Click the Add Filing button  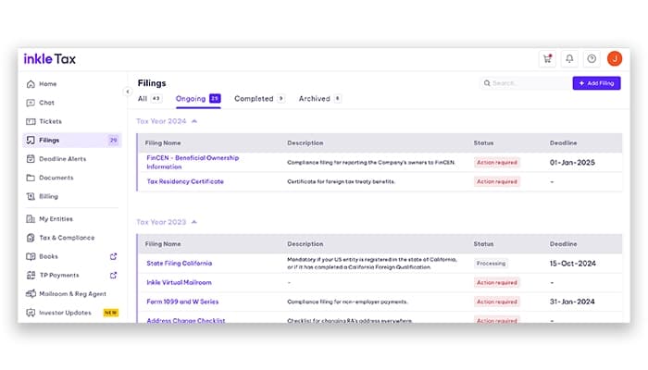(x=596, y=83)
